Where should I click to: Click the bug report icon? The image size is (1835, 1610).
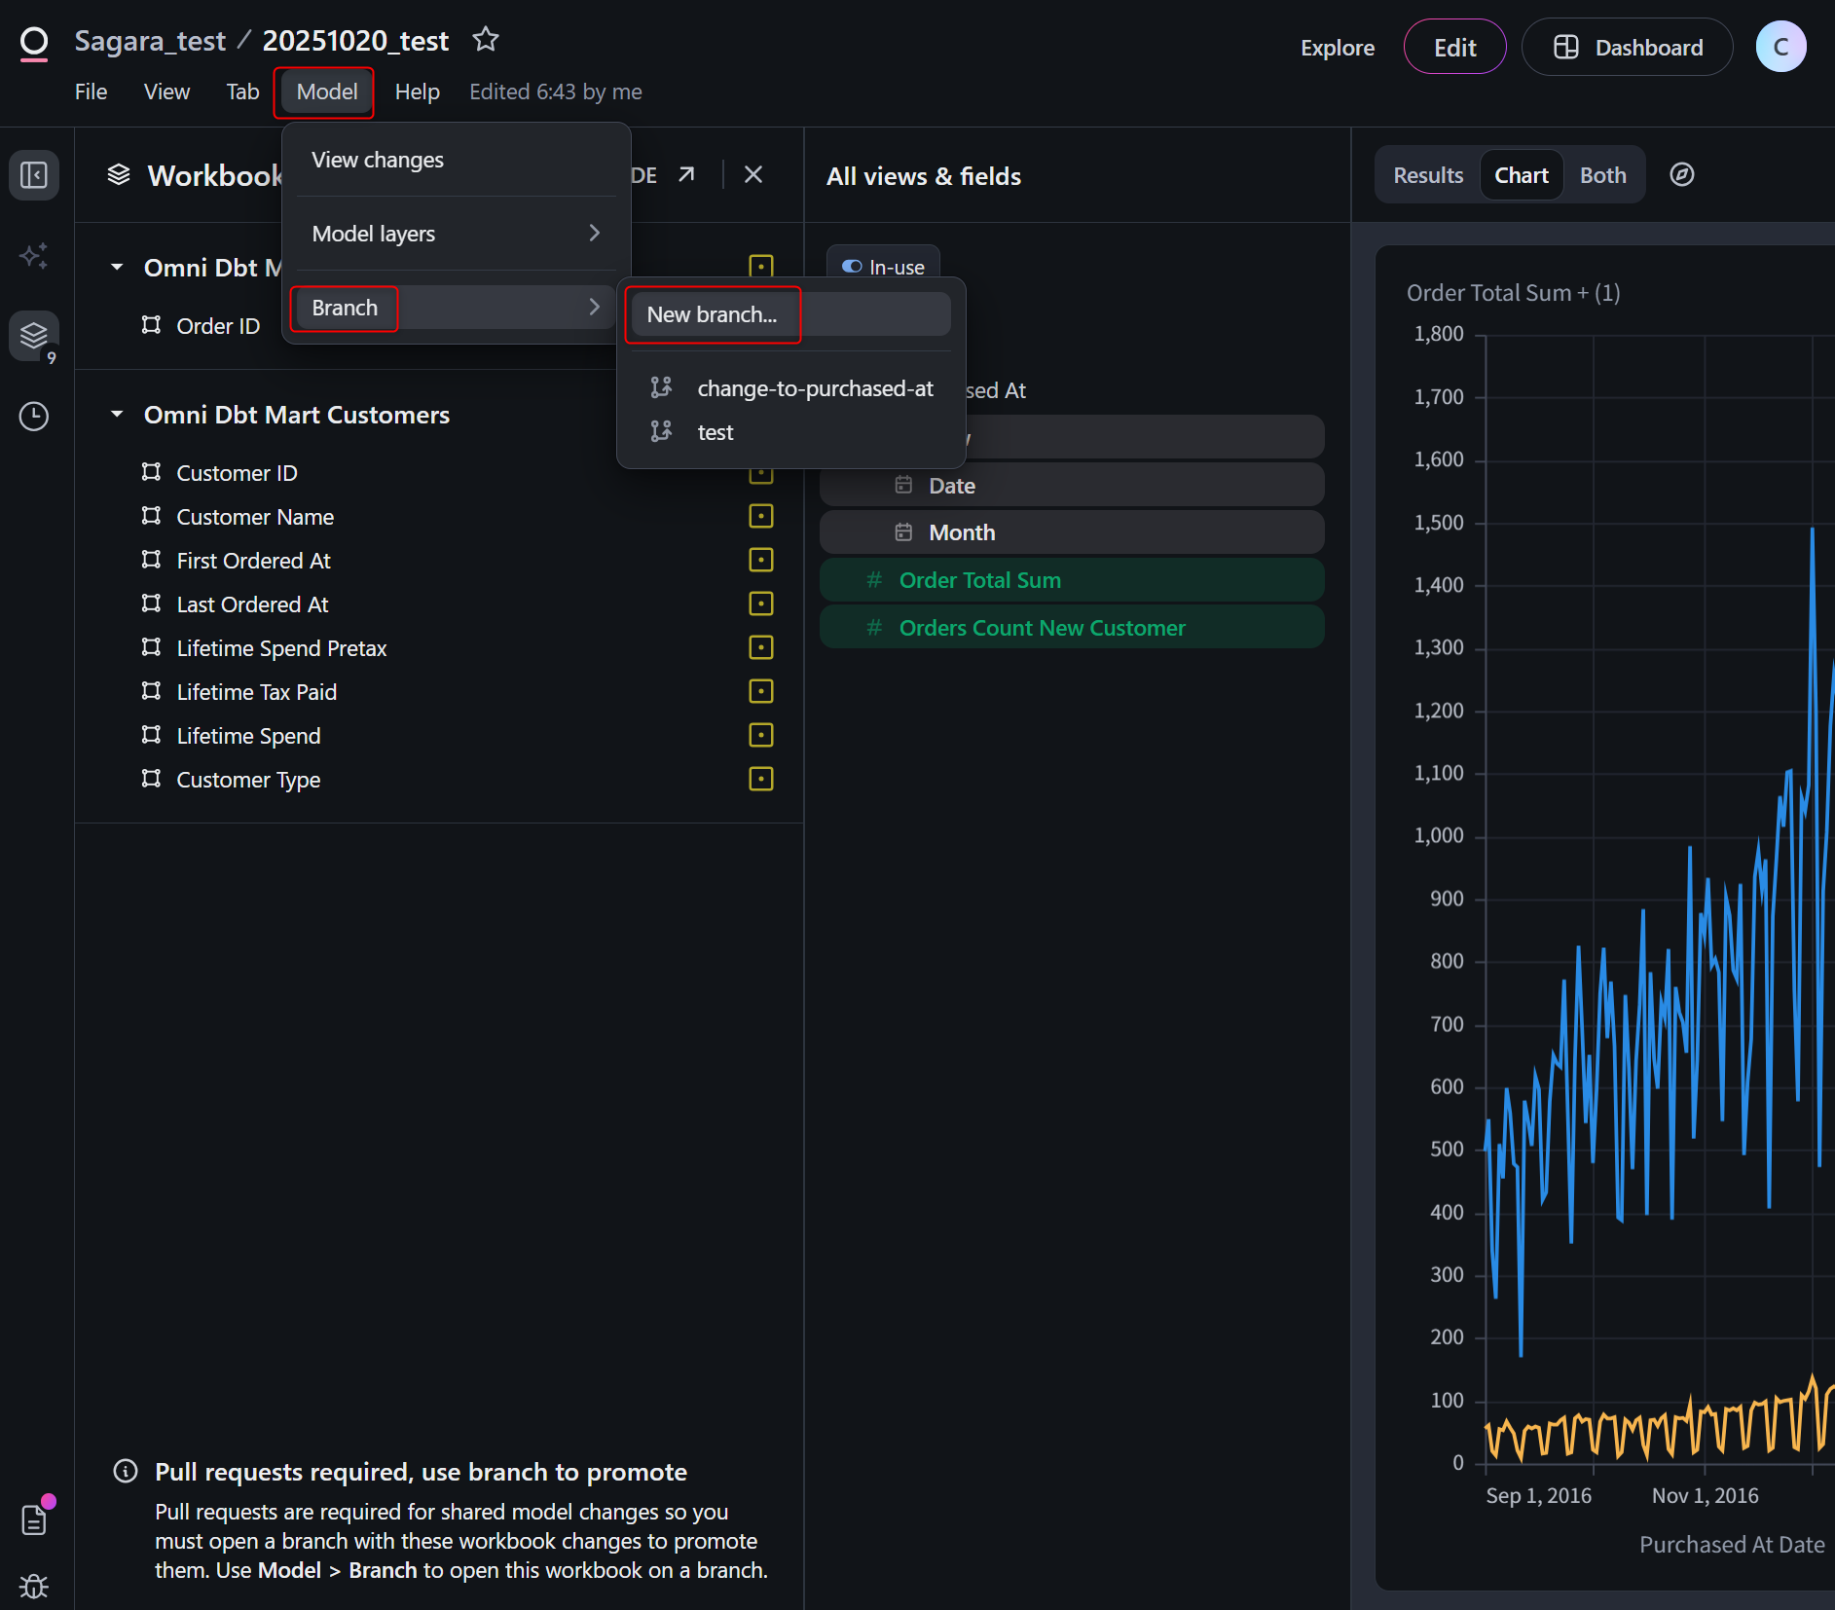tap(34, 1586)
